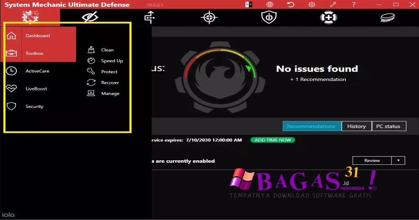Viewport: 419px width, 220px height.
Task: Click the Toolbox briefcase icon
Action: (x=11, y=54)
